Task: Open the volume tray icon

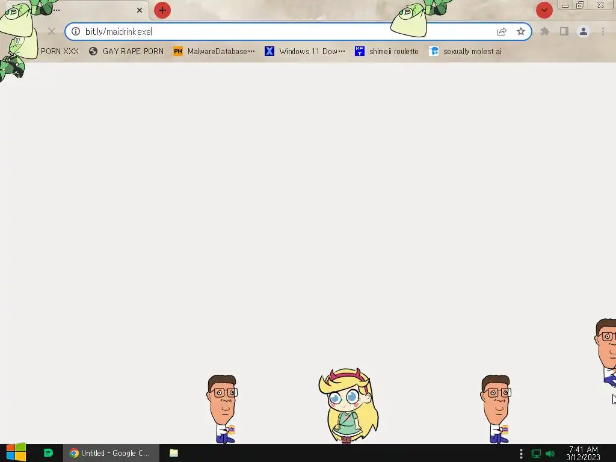Action: coord(550,454)
